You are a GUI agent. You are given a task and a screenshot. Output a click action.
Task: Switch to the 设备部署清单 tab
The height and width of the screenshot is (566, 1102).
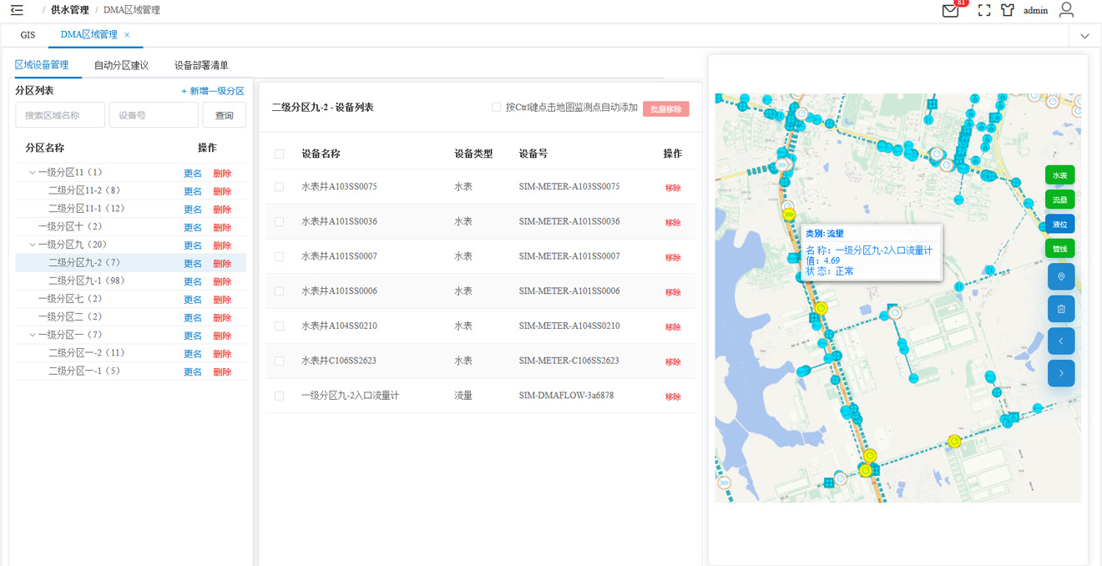[201, 65]
